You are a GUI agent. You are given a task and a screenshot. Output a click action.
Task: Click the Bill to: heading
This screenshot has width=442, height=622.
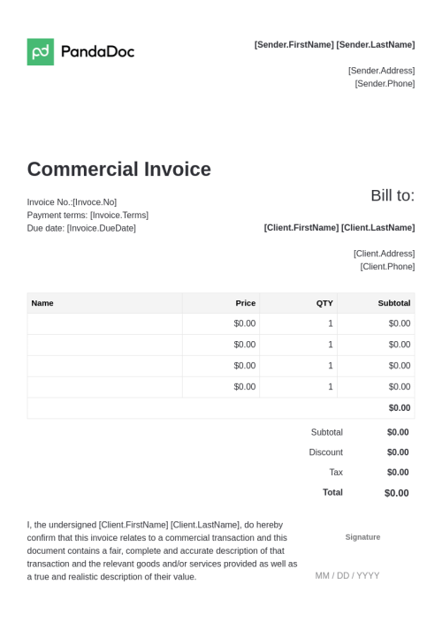392,195
